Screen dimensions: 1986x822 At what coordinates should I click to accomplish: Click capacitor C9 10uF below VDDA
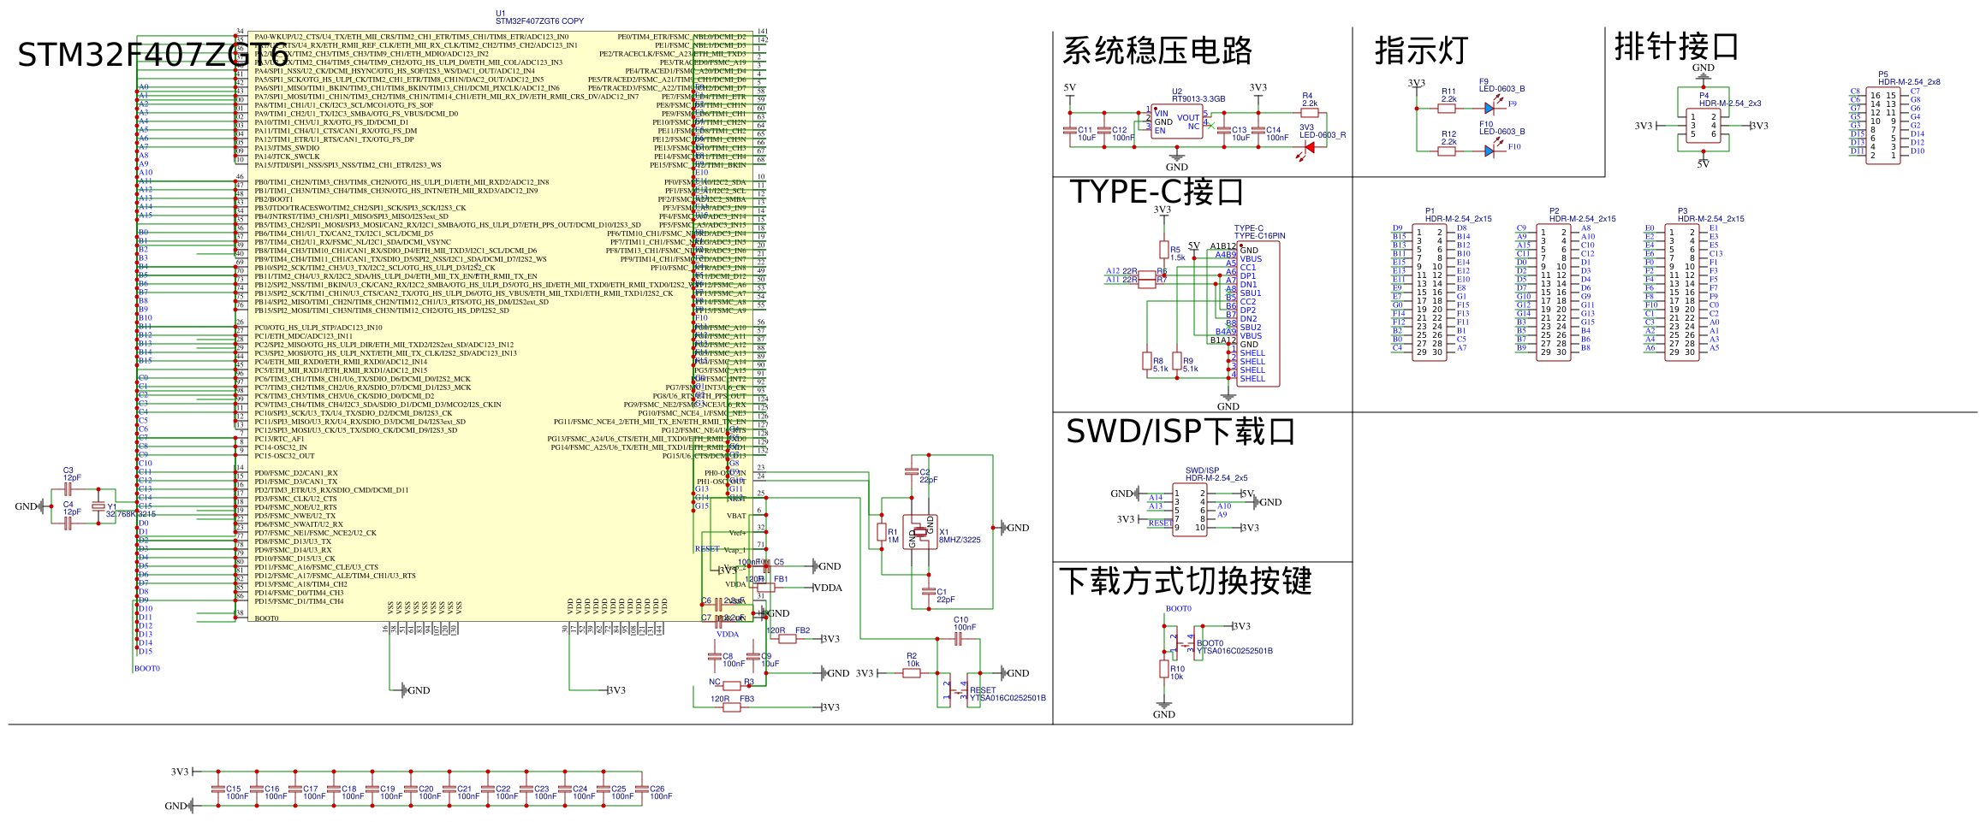[753, 656]
